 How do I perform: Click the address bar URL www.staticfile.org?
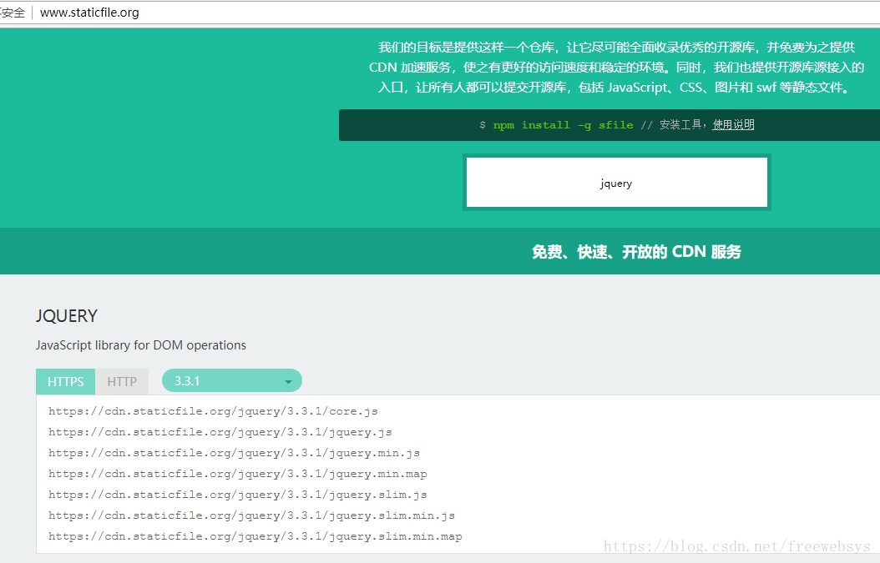[x=89, y=13]
